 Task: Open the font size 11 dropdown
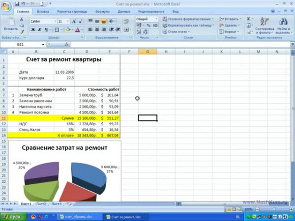pos(68,22)
